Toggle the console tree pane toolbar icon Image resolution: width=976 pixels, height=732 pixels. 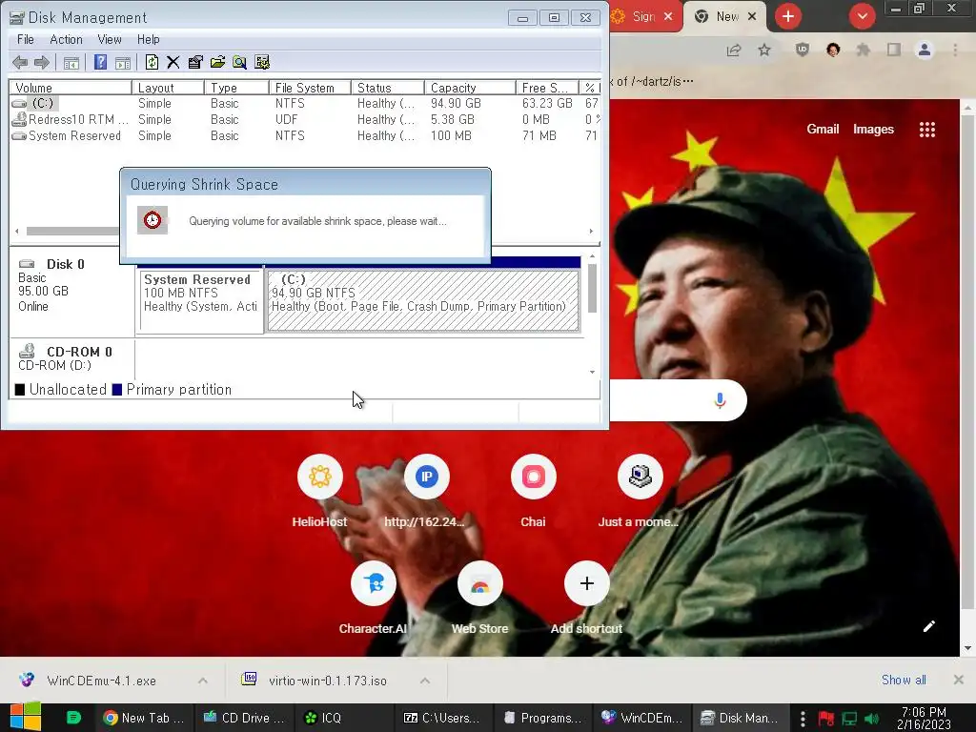(x=71, y=62)
